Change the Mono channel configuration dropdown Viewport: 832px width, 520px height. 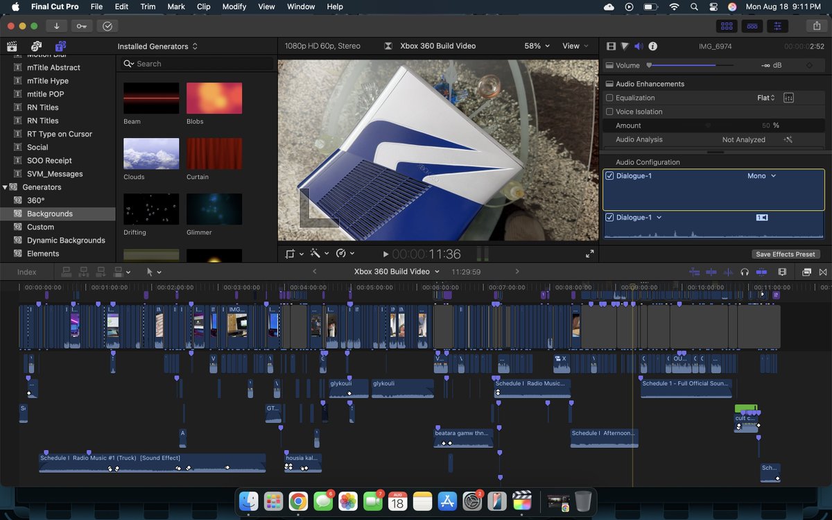[x=761, y=176]
